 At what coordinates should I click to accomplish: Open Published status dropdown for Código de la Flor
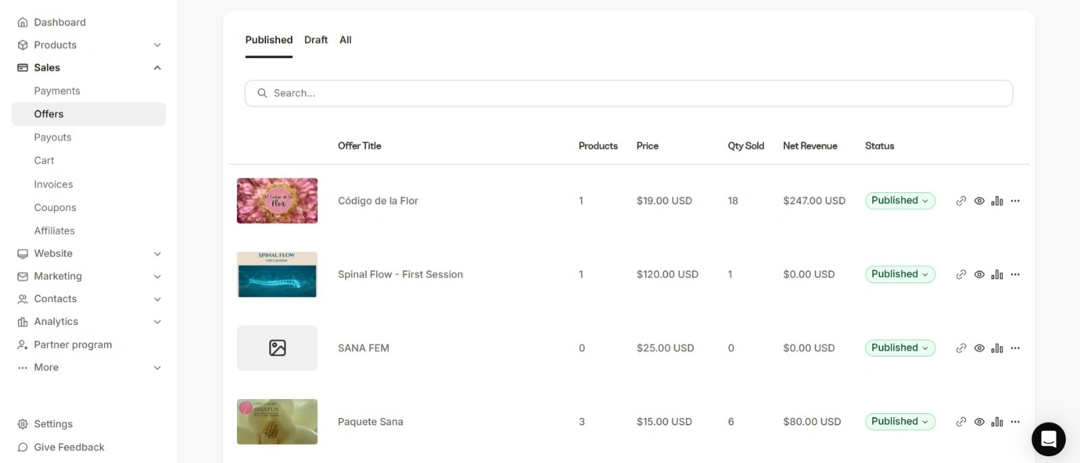point(900,201)
